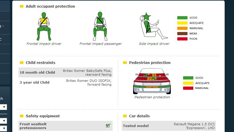The height and width of the screenshot is (132, 234).
Task: Click the brown WEAK legend swatch
Action: click(182, 33)
